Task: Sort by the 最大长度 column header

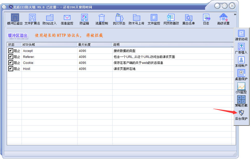Action: click(x=95, y=45)
